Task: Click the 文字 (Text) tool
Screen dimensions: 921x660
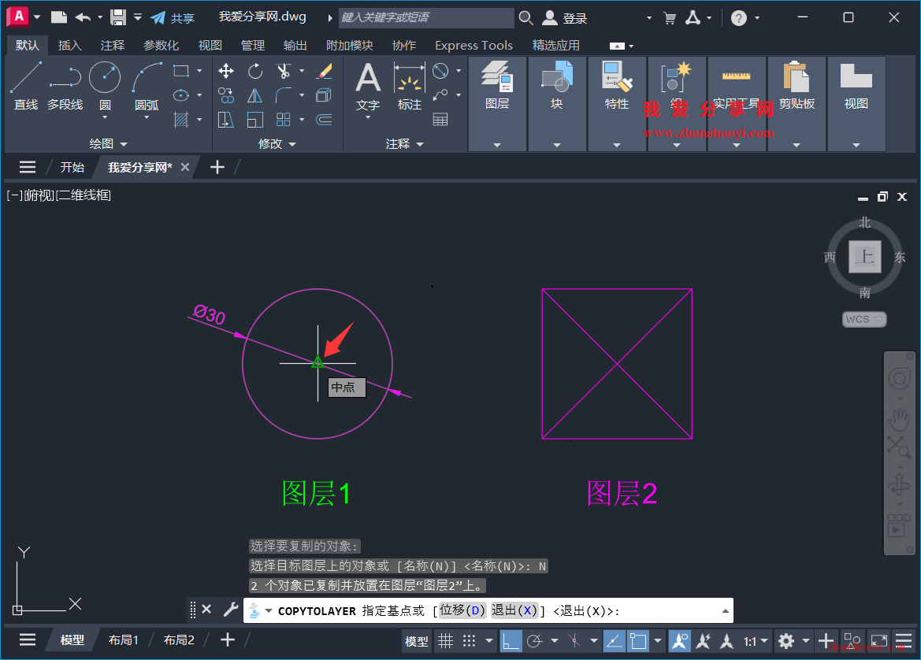Action: click(x=368, y=87)
